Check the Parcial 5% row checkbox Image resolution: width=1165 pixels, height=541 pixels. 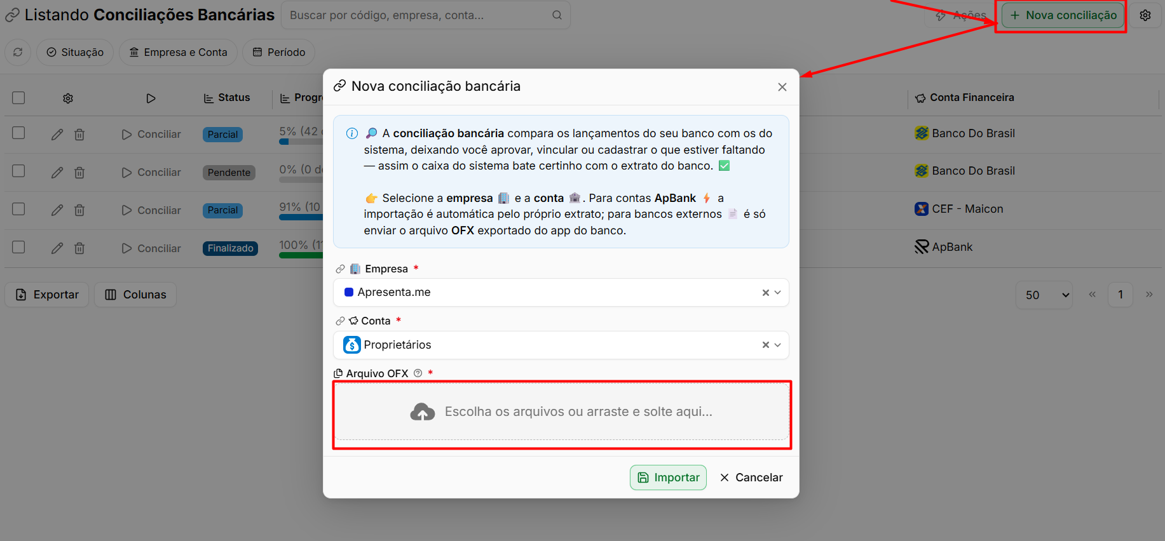pyautogui.click(x=18, y=133)
